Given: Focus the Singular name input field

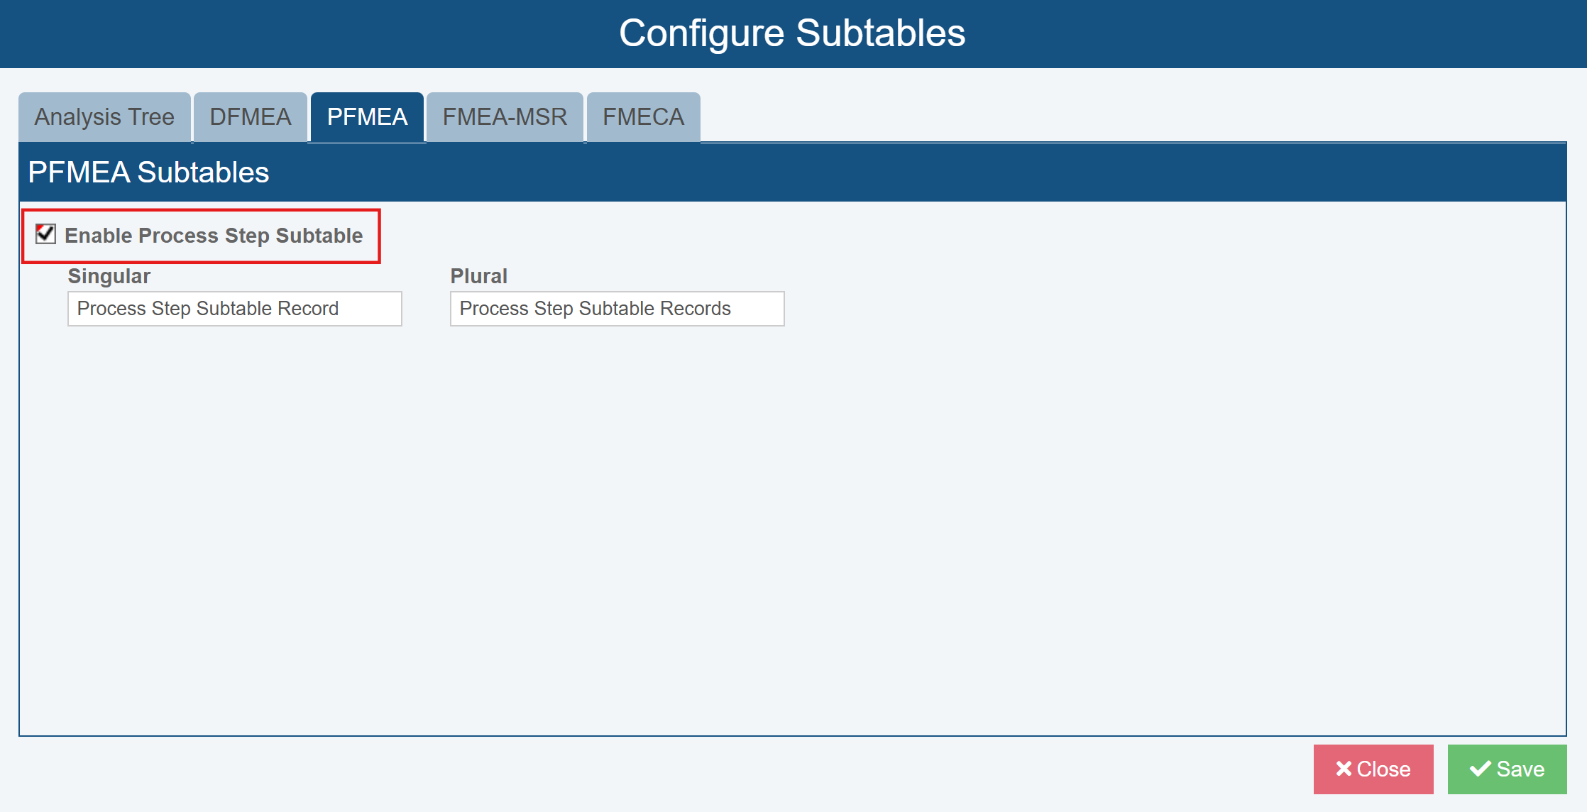Looking at the screenshot, I should click(x=234, y=309).
